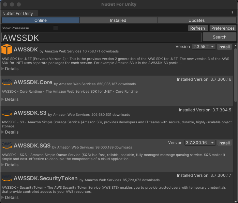Click the aws logo next to AWSSDK.SQS

[x=7, y=145]
